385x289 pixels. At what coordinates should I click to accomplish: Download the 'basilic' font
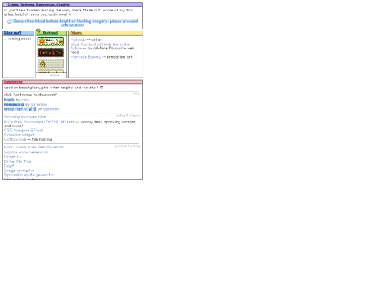coord(9,100)
